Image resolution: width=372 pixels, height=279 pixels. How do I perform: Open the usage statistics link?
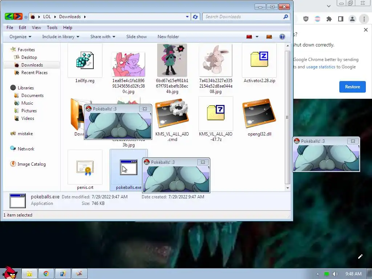[320, 67]
